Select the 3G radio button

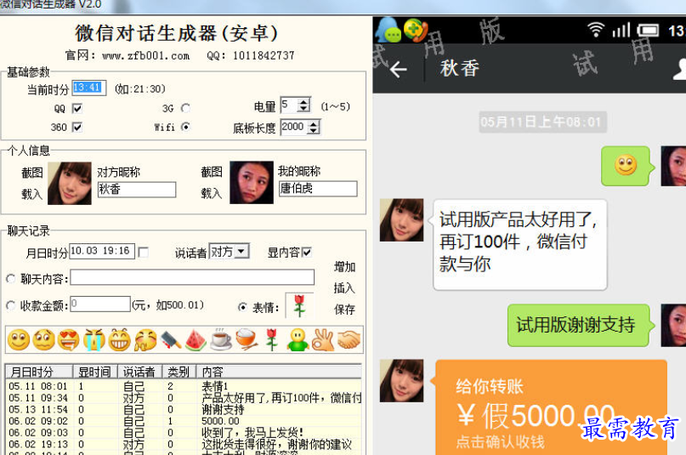(185, 108)
